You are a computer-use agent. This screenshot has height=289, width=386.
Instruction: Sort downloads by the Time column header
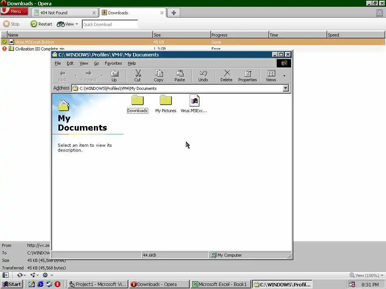click(x=298, y=35)
